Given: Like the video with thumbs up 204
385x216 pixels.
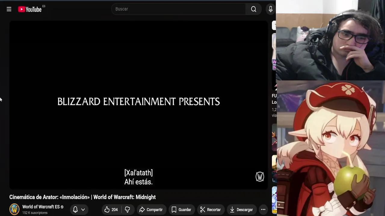Looking at the screenshot, I should [111, 210].
